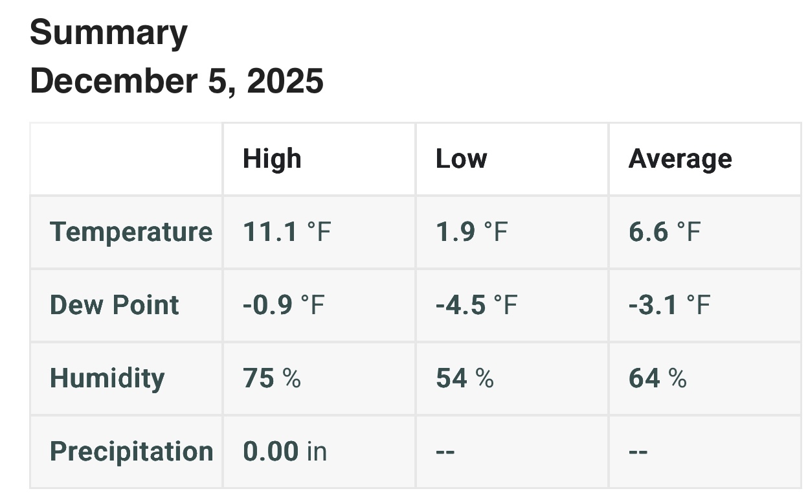Click the average dew point value -3.1 °F
The height and width of the screenshot is (502, 808).
669,305
